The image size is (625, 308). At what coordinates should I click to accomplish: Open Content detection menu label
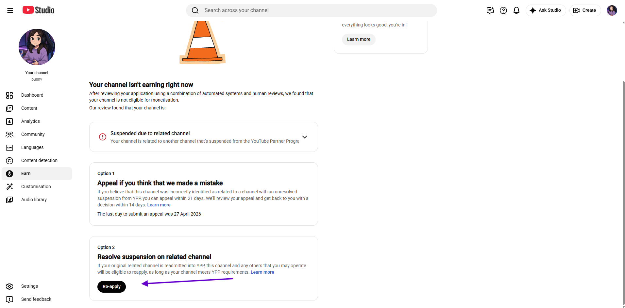click(39, 160)
